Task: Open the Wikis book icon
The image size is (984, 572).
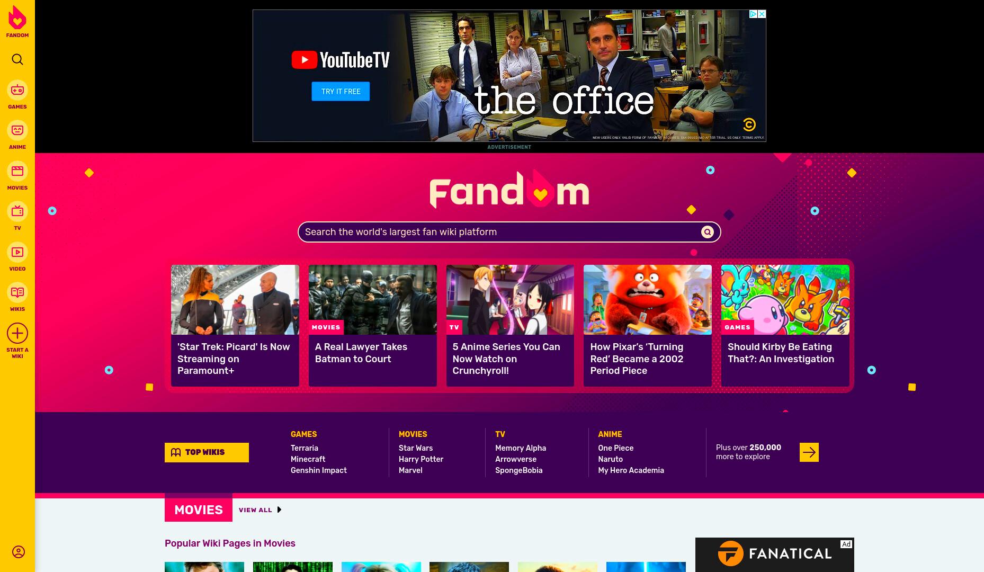Action: coord(17,292)
